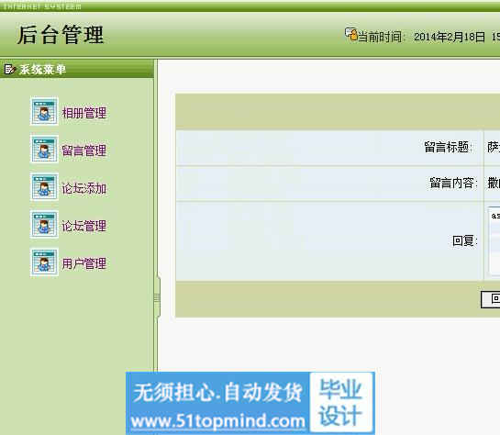
Task: Click the 系统菜单 panel header
Action: coord(76,69)
